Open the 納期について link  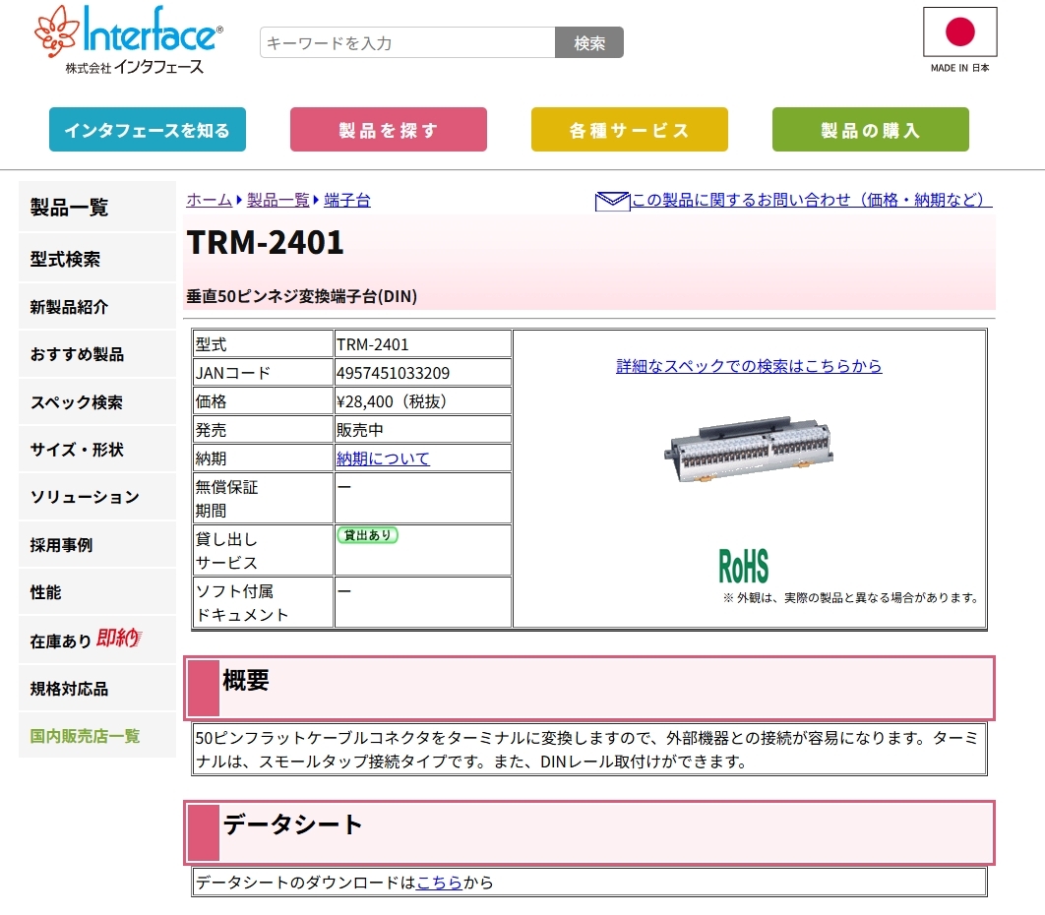383,458
